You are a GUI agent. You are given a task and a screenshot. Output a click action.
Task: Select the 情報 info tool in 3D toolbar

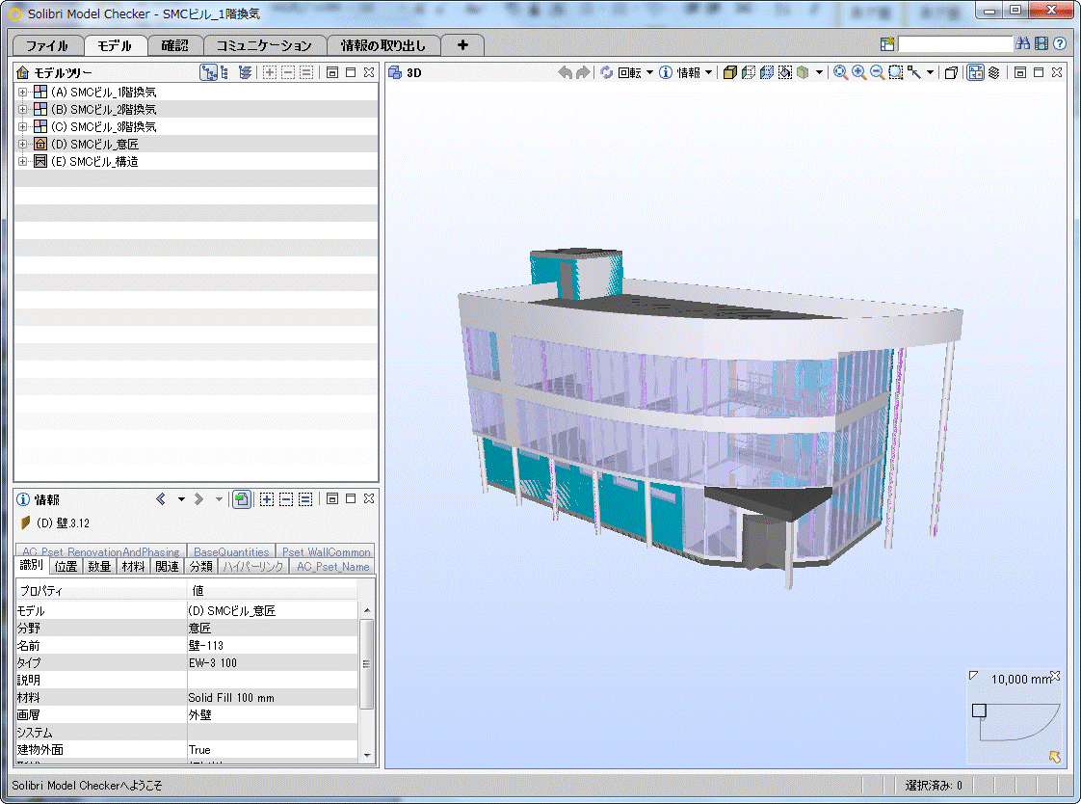coord(666,72)
